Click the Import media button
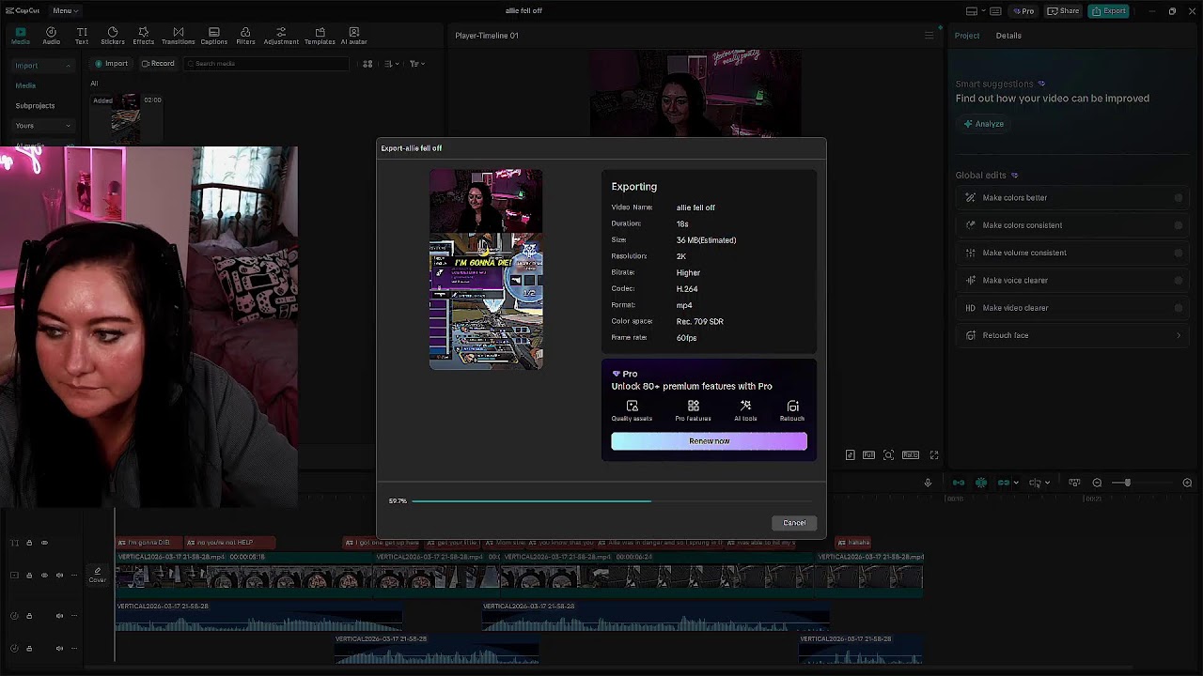 (111, 64)
